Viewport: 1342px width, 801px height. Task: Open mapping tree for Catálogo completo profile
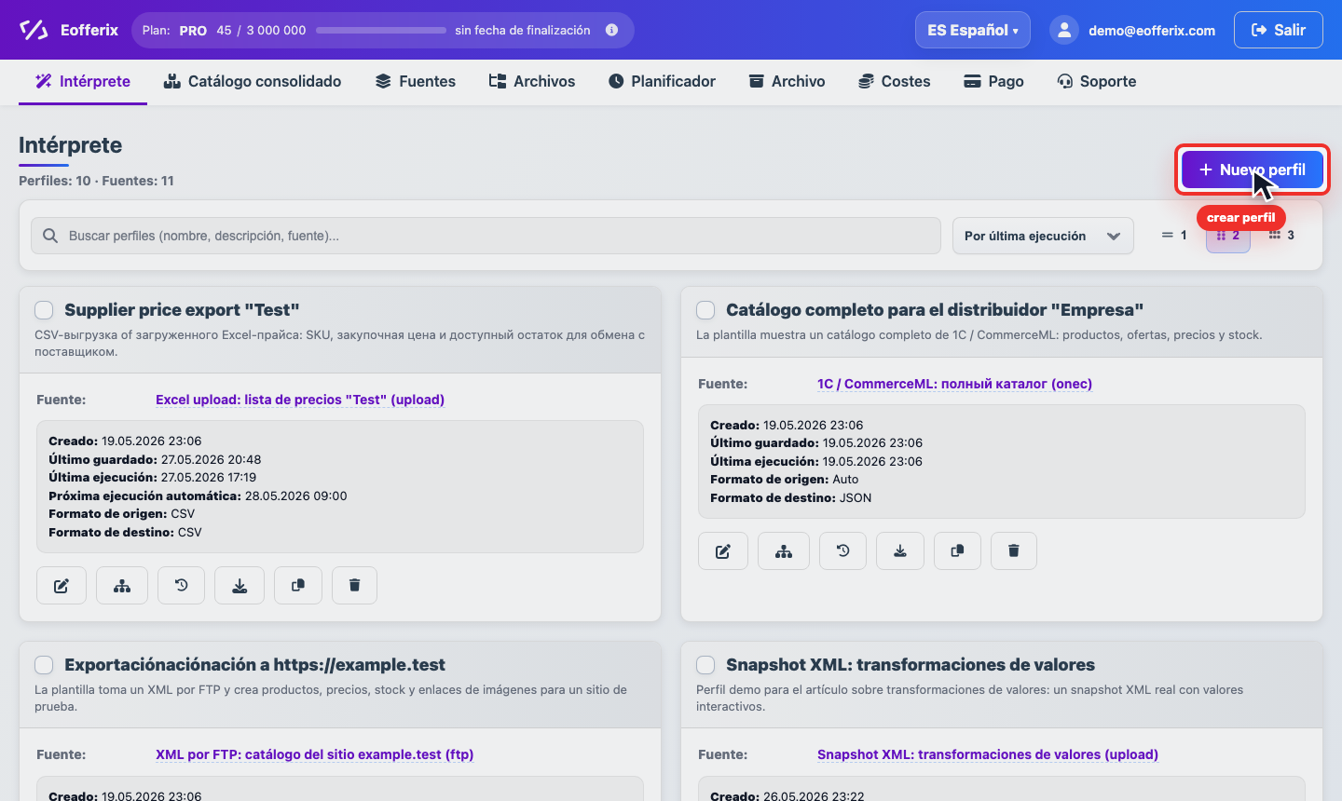pyautogui.click(x=784, y=551)
